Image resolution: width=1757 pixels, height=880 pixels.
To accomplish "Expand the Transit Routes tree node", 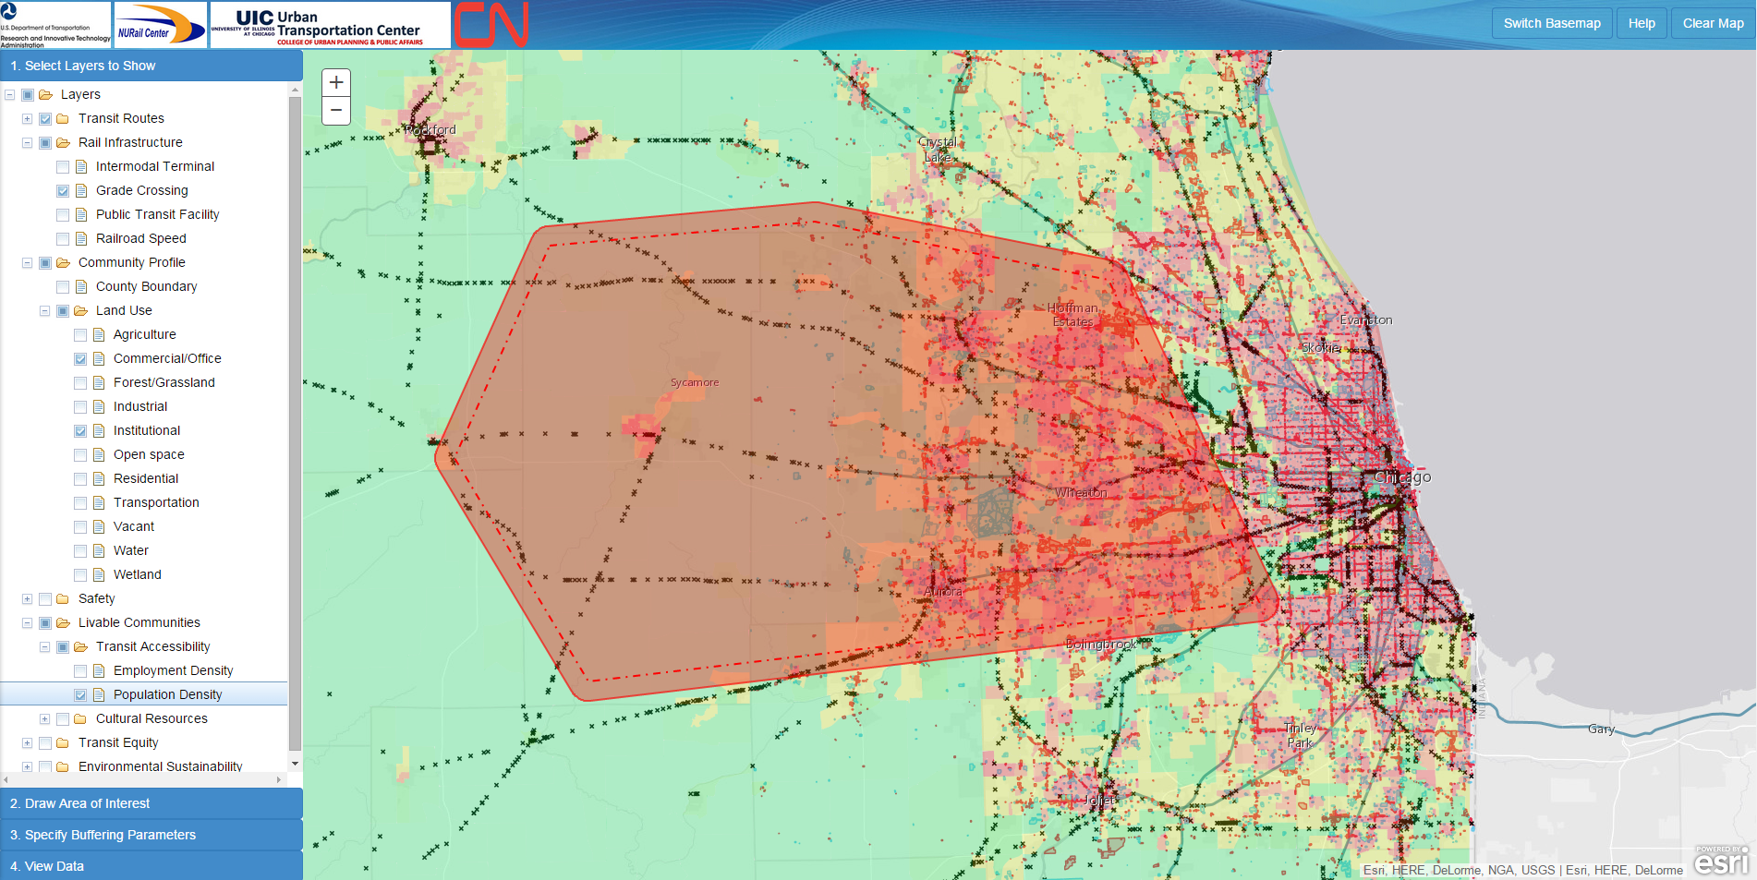I will [x=27, y=118].
